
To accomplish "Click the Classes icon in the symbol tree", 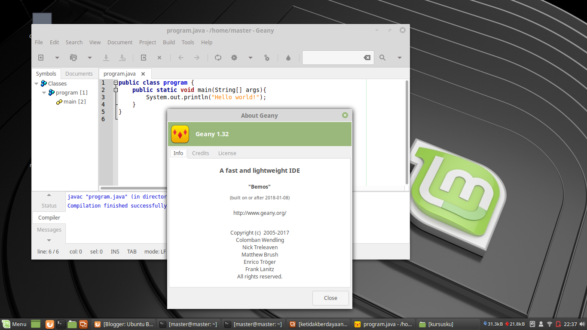I will point(44,83).
